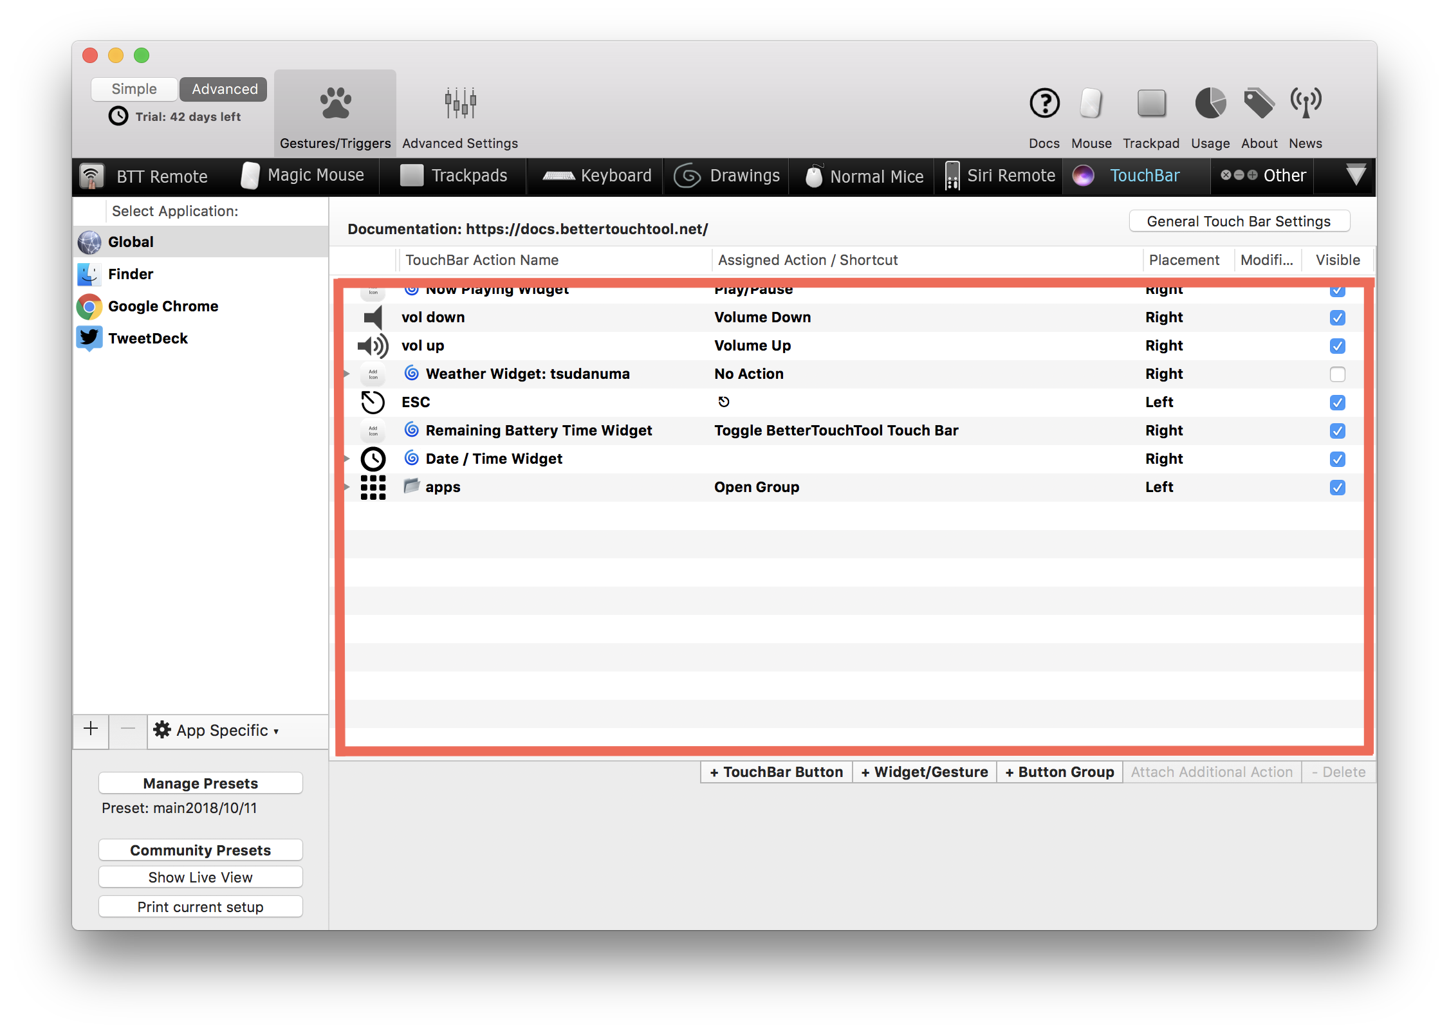Click General Touch Bar Settings button
Image resolution: width=1449 pixels, height=1033 pixels.
tap(1239, 221)
